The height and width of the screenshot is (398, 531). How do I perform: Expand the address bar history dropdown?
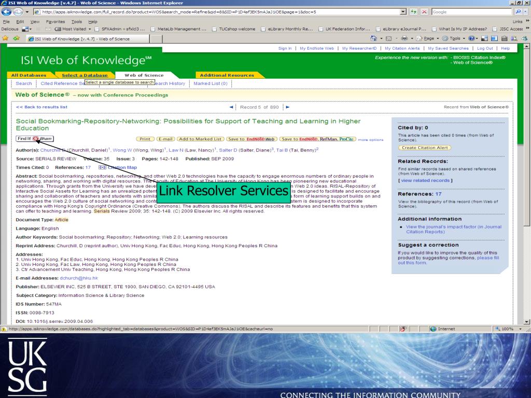click(x=403, y=12)
